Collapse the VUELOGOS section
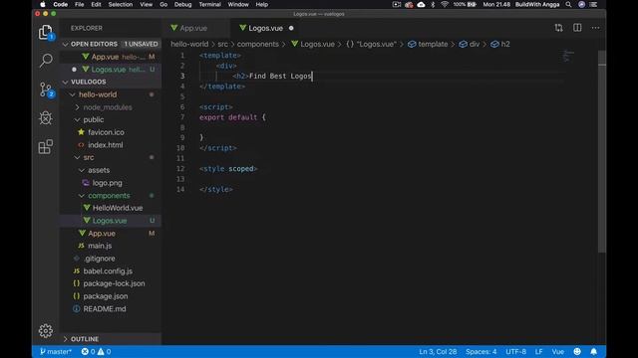The width and height of the screenshot is (638, 358). [66, 82]
